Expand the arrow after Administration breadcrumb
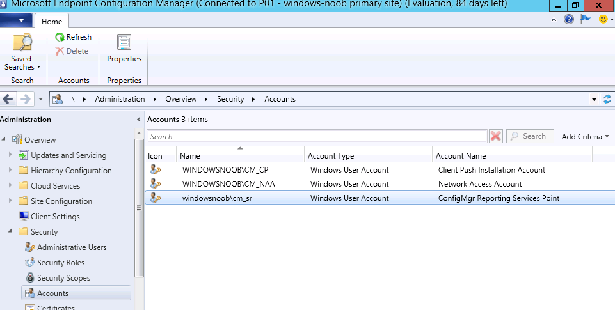The width and height of the screenshot is (615, 310). [154, 100]
